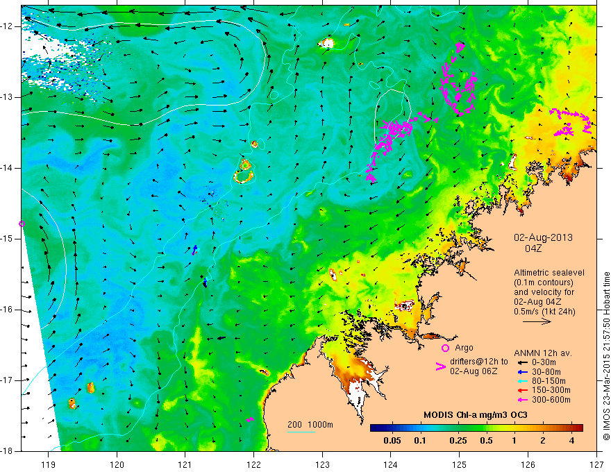Click the '300-600m' depth label

pos(551,400)
